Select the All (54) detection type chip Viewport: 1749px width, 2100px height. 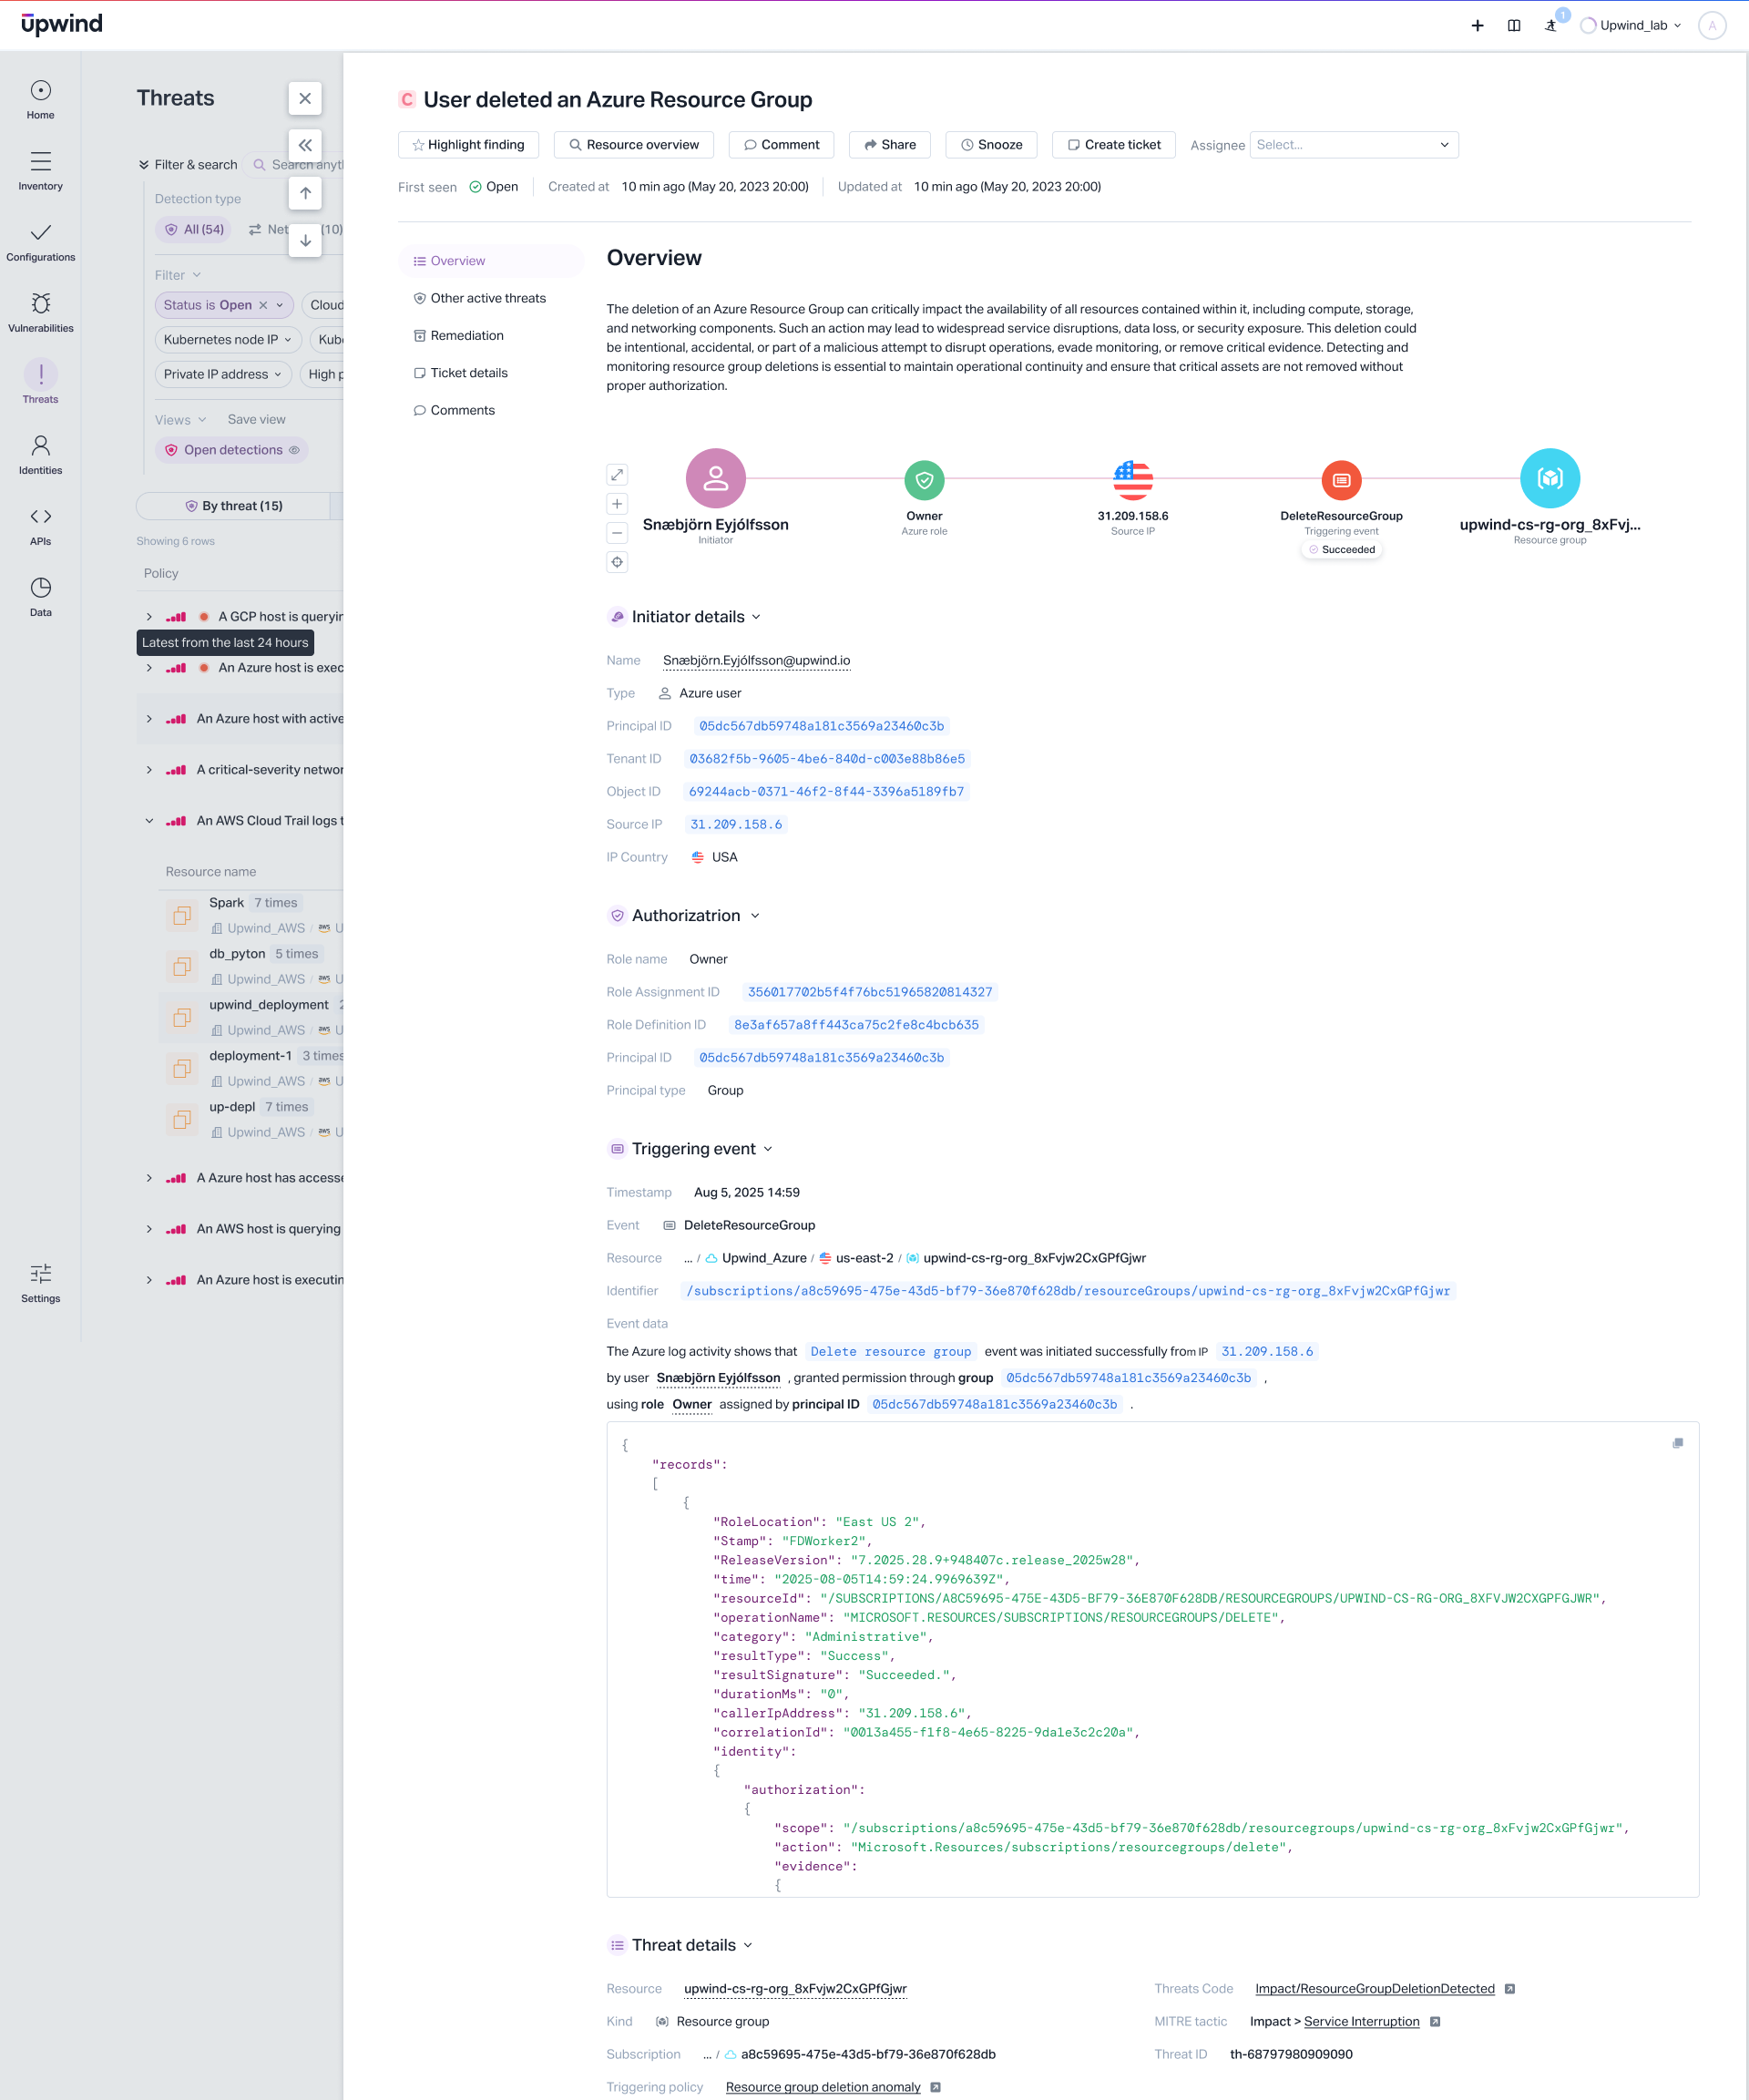pos(194,229)
